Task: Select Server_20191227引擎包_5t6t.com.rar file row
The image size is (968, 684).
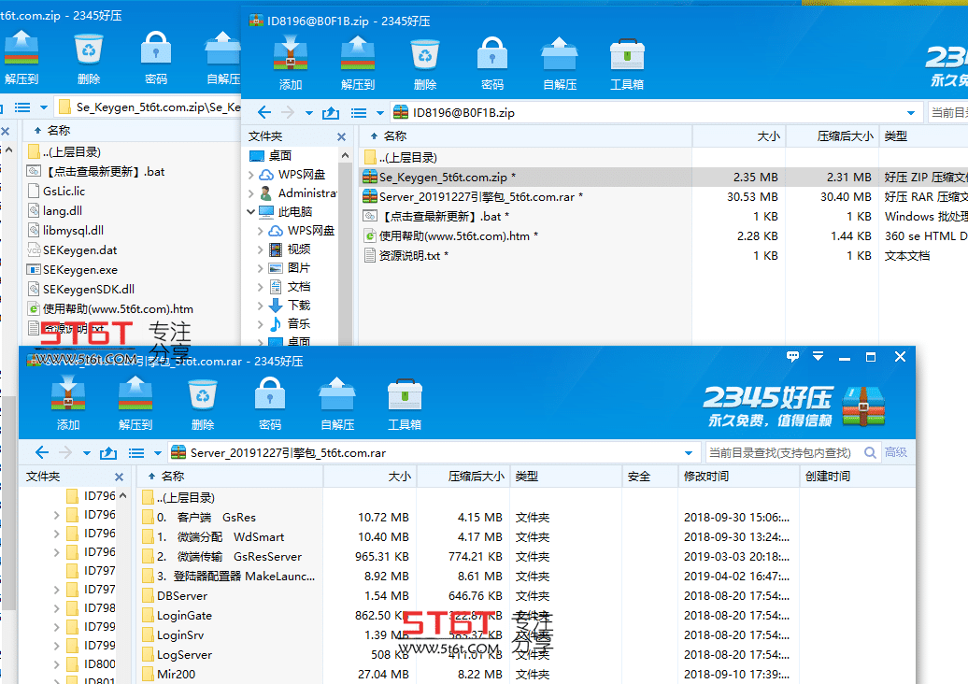Action: point(663,197)
